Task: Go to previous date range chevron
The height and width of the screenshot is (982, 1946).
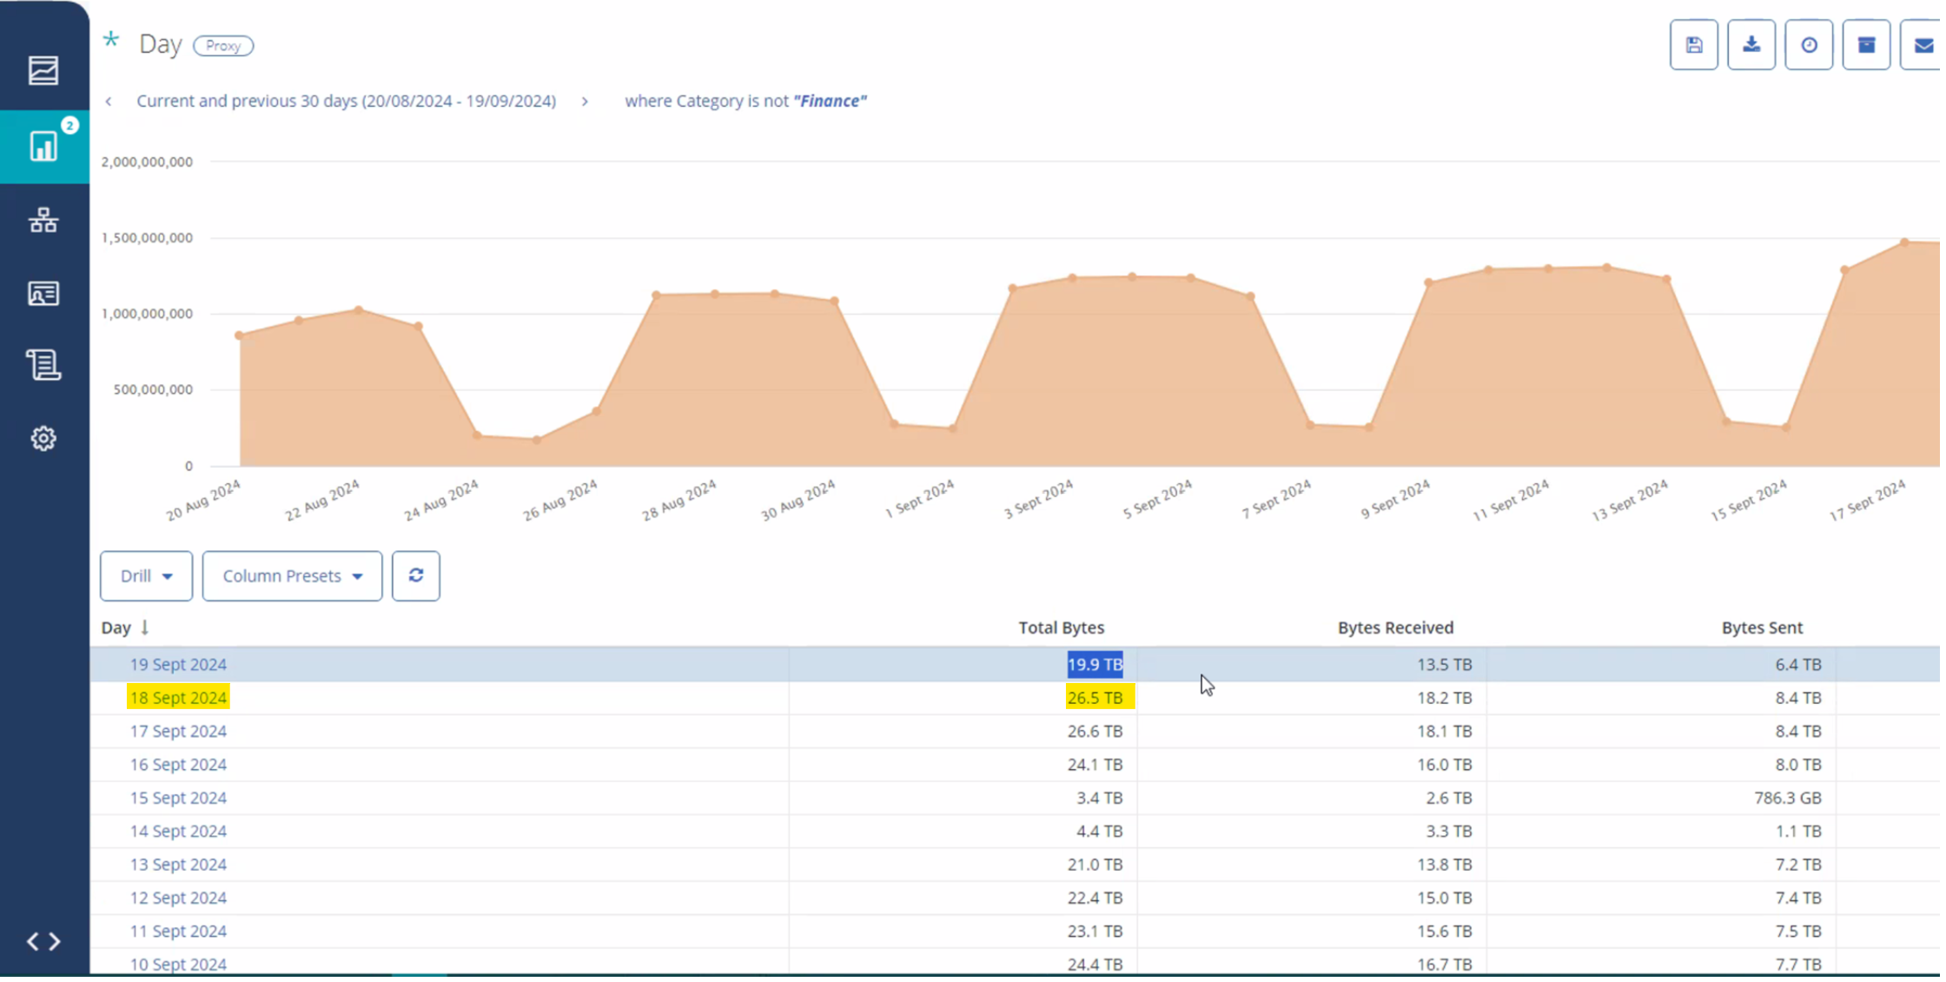Action: pyautogui.click(x=109, y=102)
